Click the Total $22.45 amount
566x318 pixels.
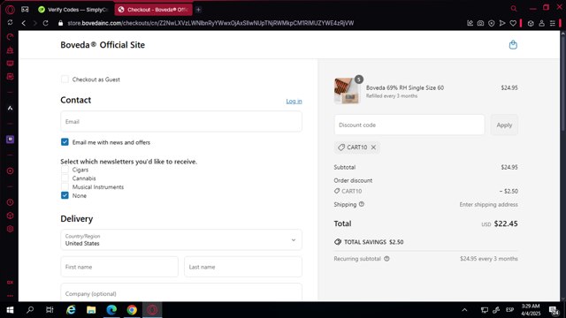[506, 223]
